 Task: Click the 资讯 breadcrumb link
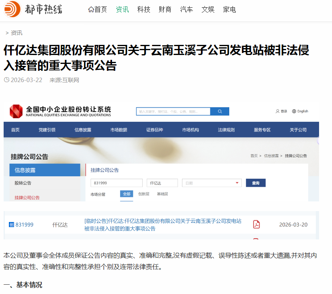17,33
